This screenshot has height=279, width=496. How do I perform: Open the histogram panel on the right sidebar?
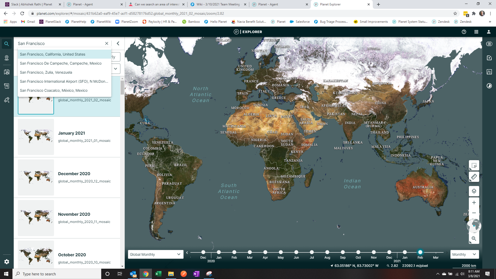(489, 72)
